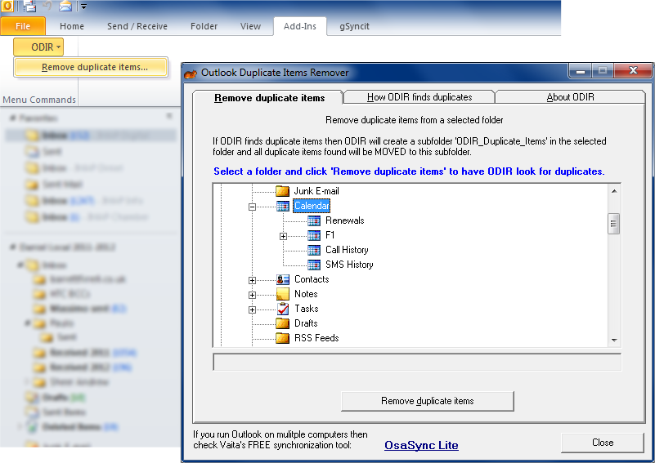
Task: Select the Call History label
Action: [347, 250]
